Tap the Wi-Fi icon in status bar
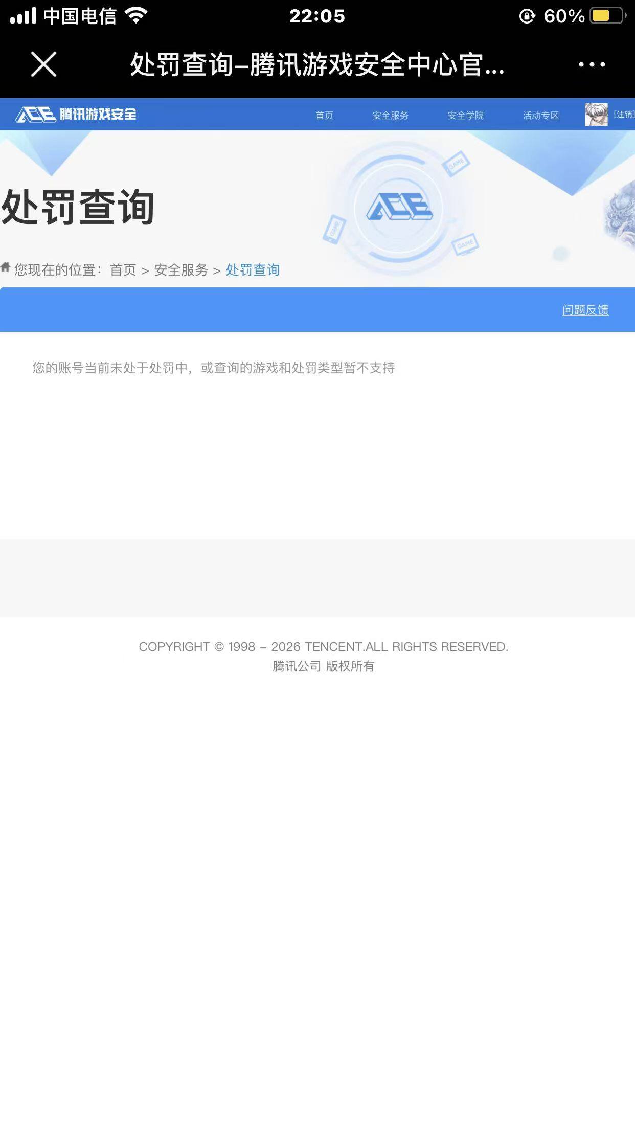 point(135,16)
